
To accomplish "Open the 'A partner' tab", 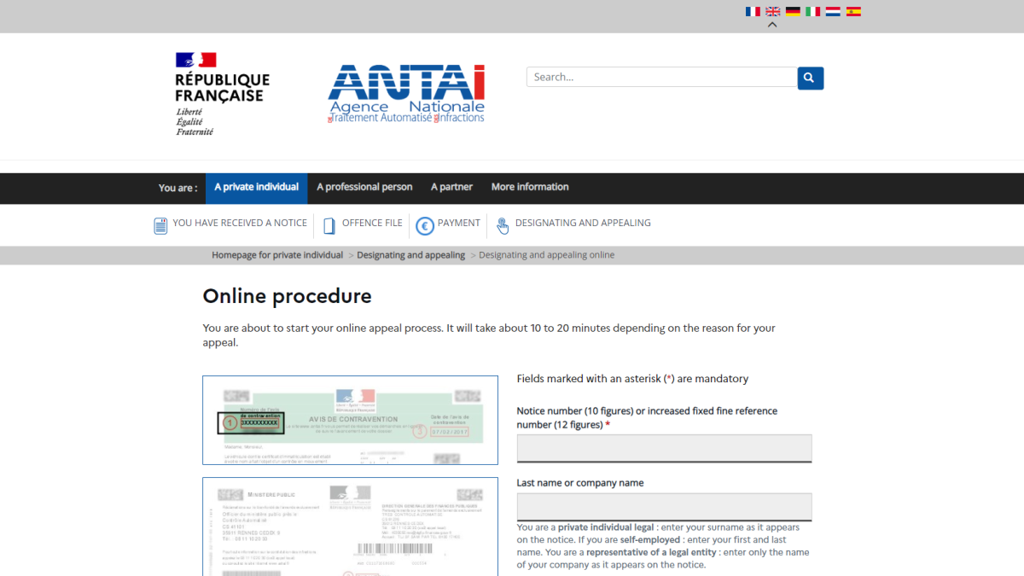I will pos(451,187).
